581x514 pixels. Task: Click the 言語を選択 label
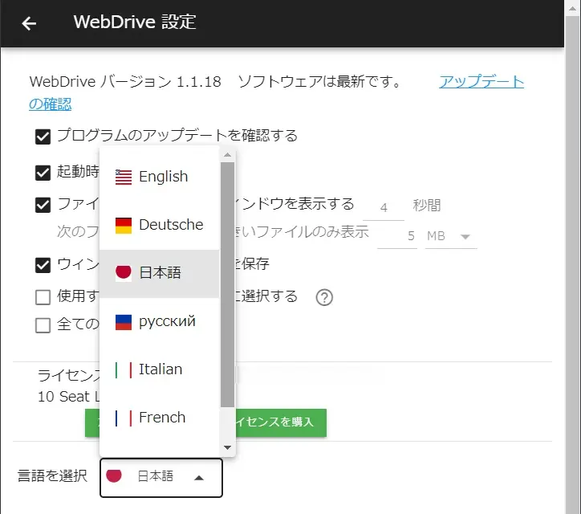coord(52,475)
